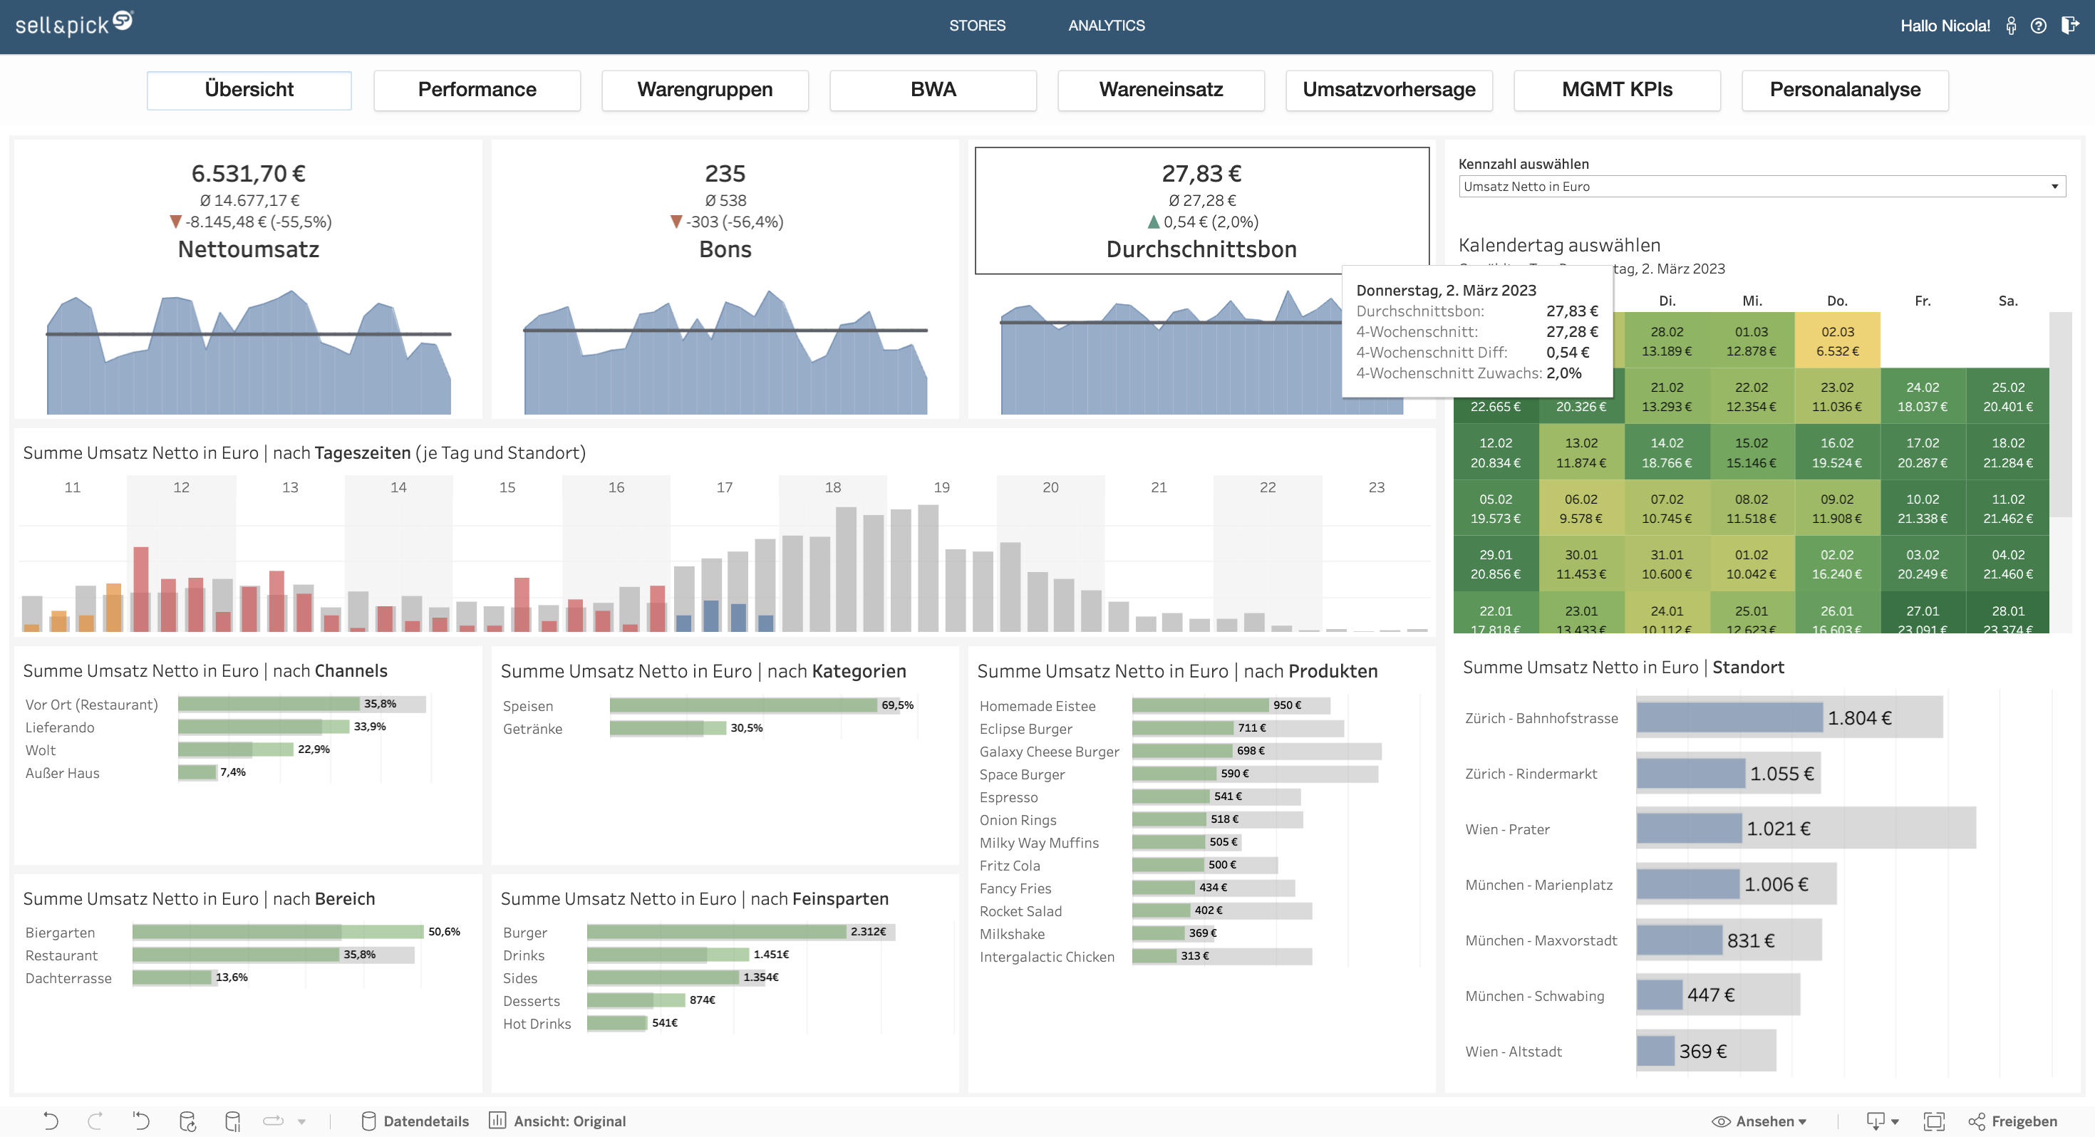Open Datendetails via the database icon
The height and width of the screenshot is (1137, 2095).
click(370, 1121)
